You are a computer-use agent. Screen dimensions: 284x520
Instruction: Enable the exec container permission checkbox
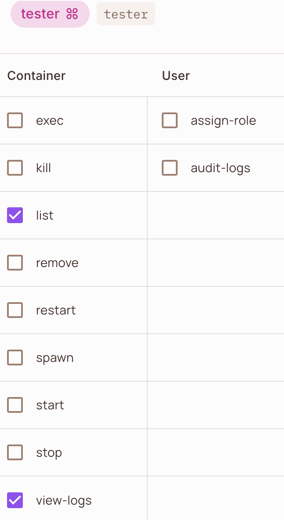tap(15, 120)
